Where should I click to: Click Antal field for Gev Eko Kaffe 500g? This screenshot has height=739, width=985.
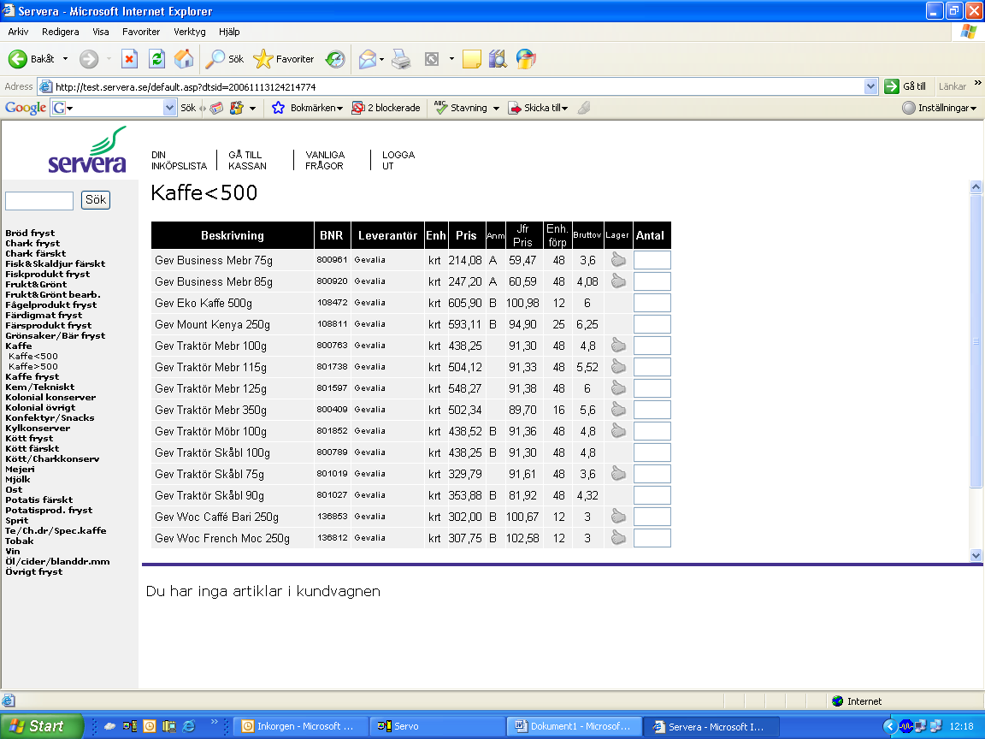pyautogui.click(x=652, y=303)
